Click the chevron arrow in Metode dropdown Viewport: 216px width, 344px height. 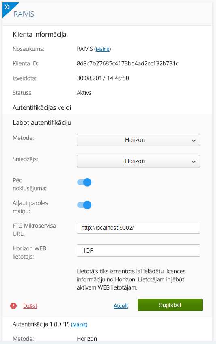pos(194,140)
